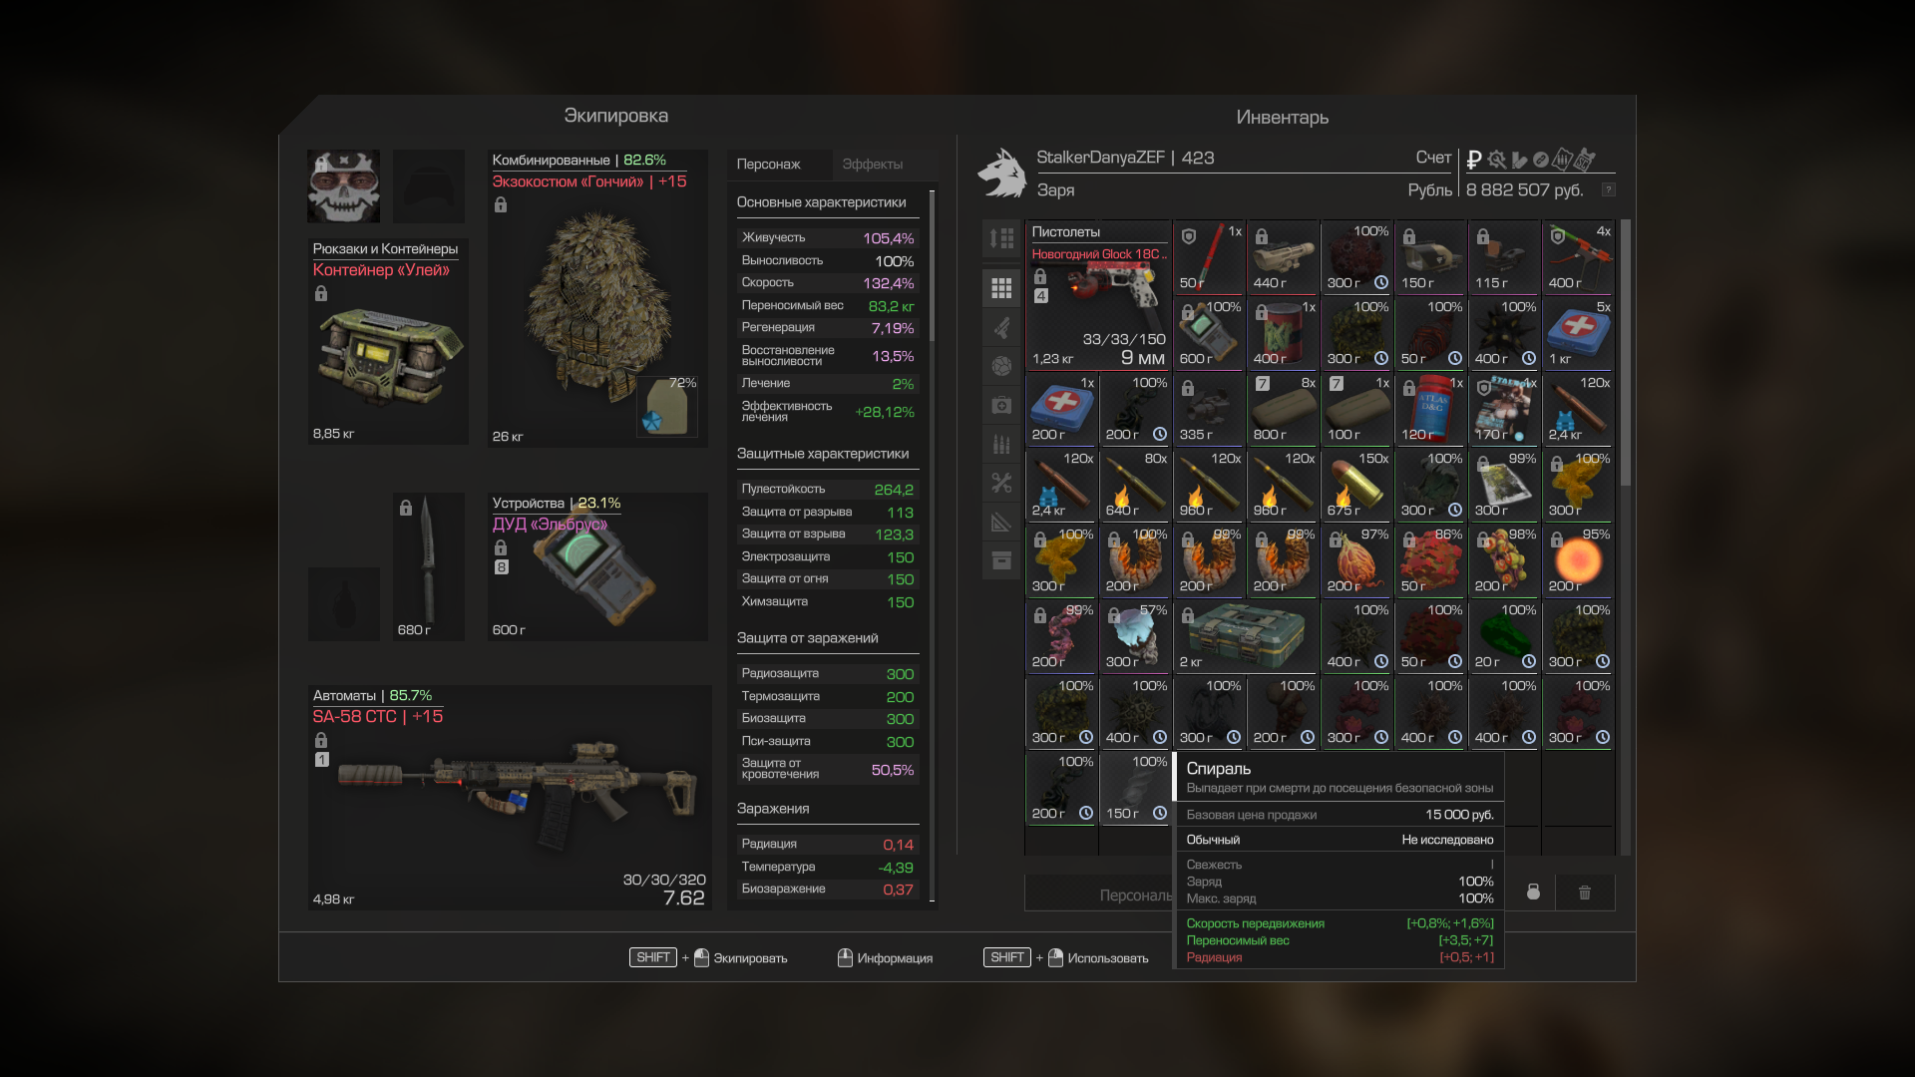Click the Переносимый вес 83,2 кг row

coord(827,306)
